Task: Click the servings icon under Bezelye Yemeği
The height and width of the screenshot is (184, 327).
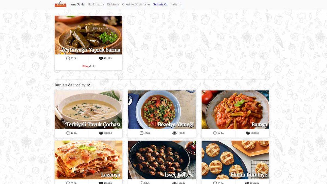Action: [x=174, y=133]
